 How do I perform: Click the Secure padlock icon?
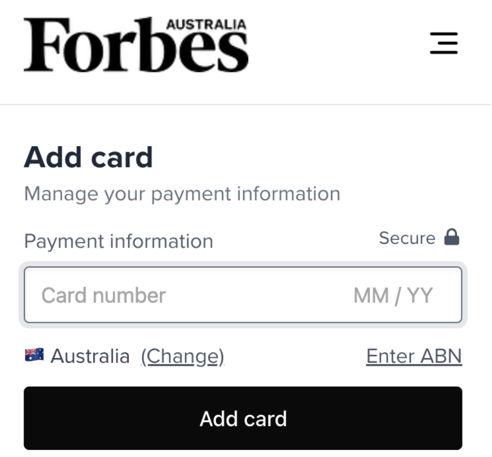[x=452, y=238]
